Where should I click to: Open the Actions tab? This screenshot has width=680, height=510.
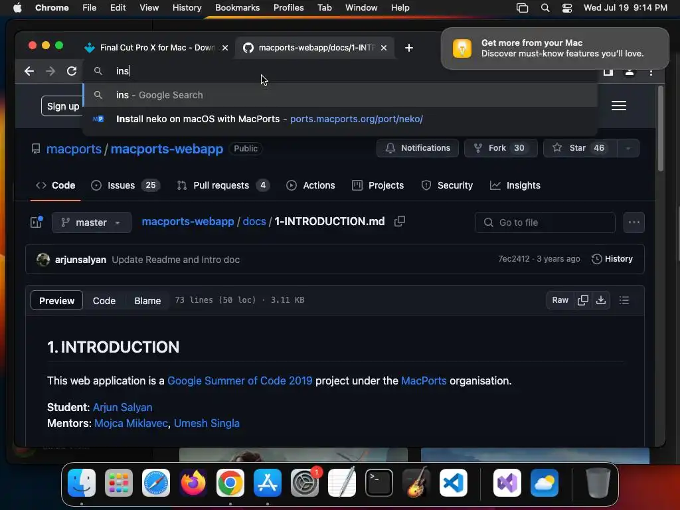click(x=311, y=185)
